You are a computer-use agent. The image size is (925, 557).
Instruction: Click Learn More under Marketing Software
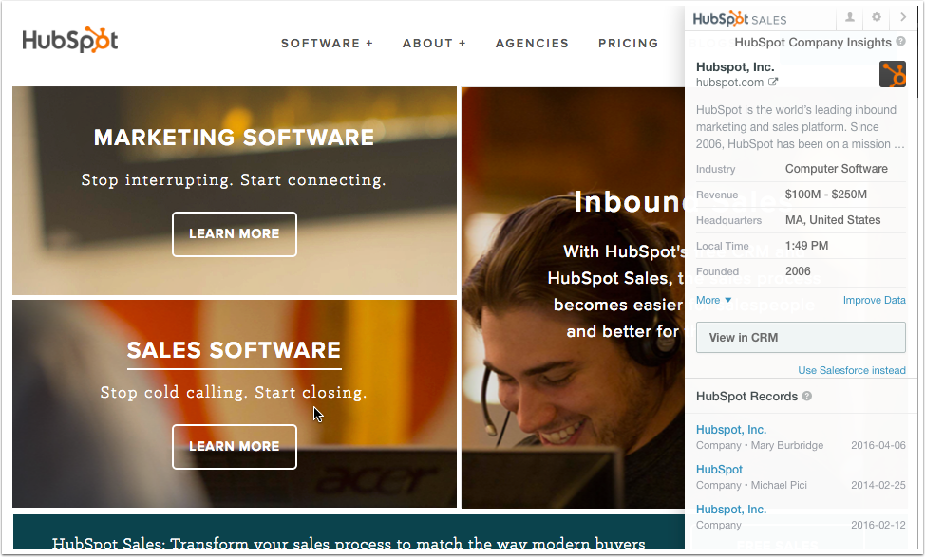click(235, 234)
